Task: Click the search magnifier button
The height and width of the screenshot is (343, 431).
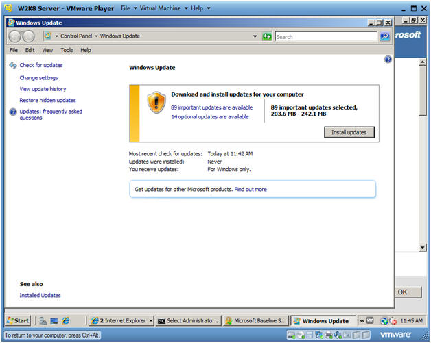Action: pyautogui.click(x=385, y=36)
